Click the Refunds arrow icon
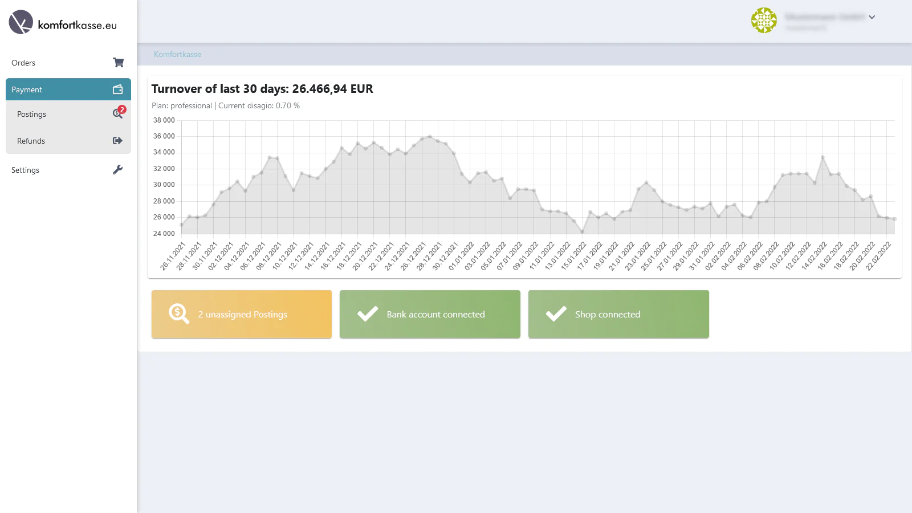 pyautogui.click(x=118, y=141)
